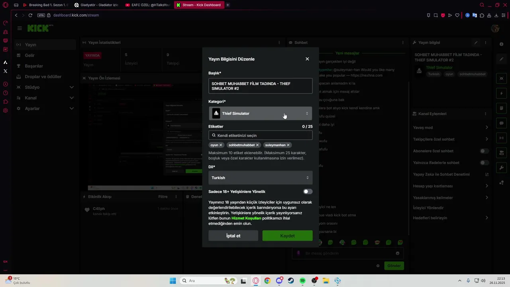Click the Bir mesaj gönderin chat input
510x287 pixels.
tap(348, 253)
